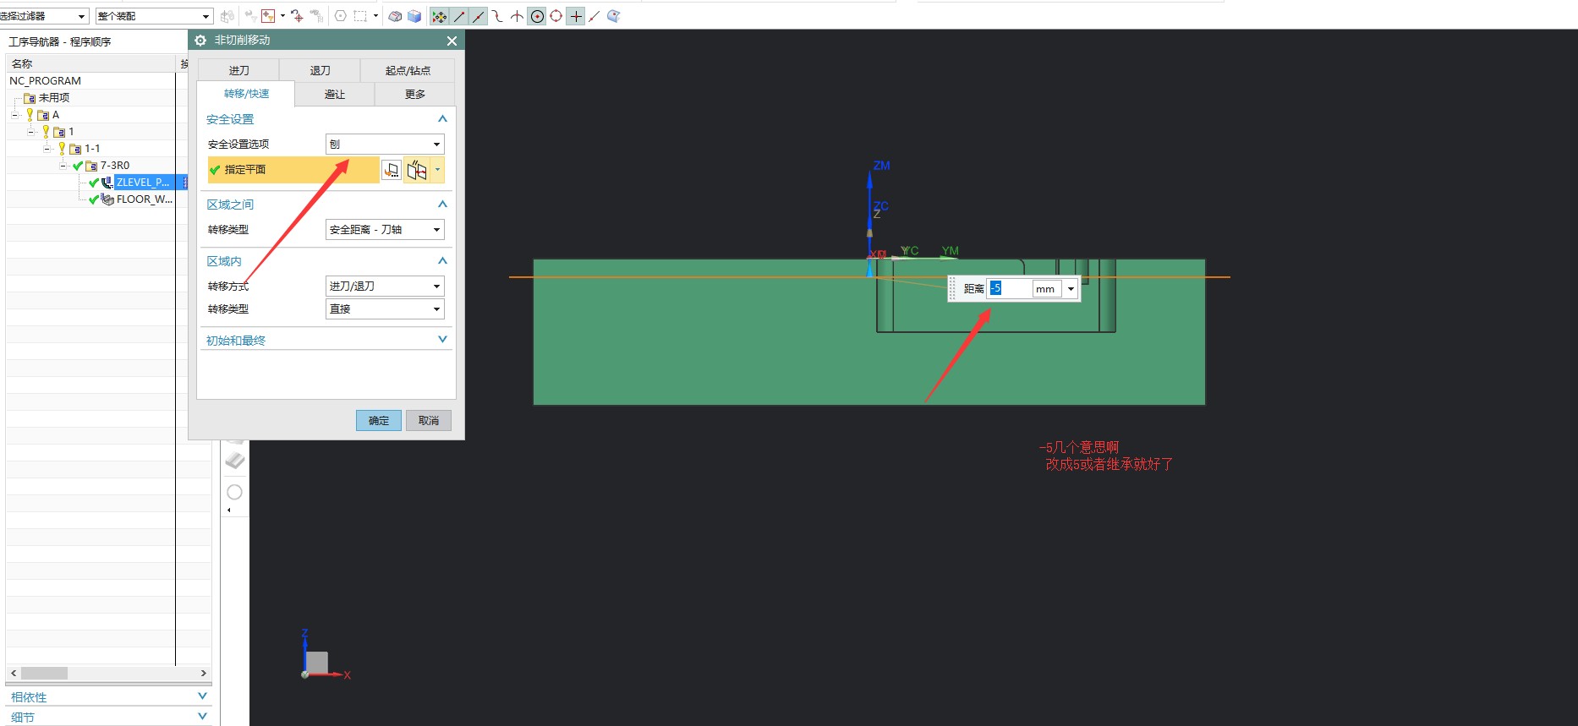
Task: Expand the 细节 panel
Action: pos(202,717)
